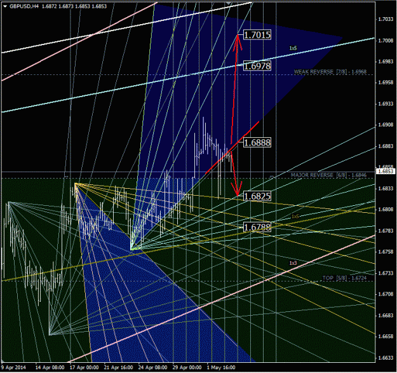397x373 pixels.
Task: Click price level 1.7033 on the scale
Action: coord(386,19)
